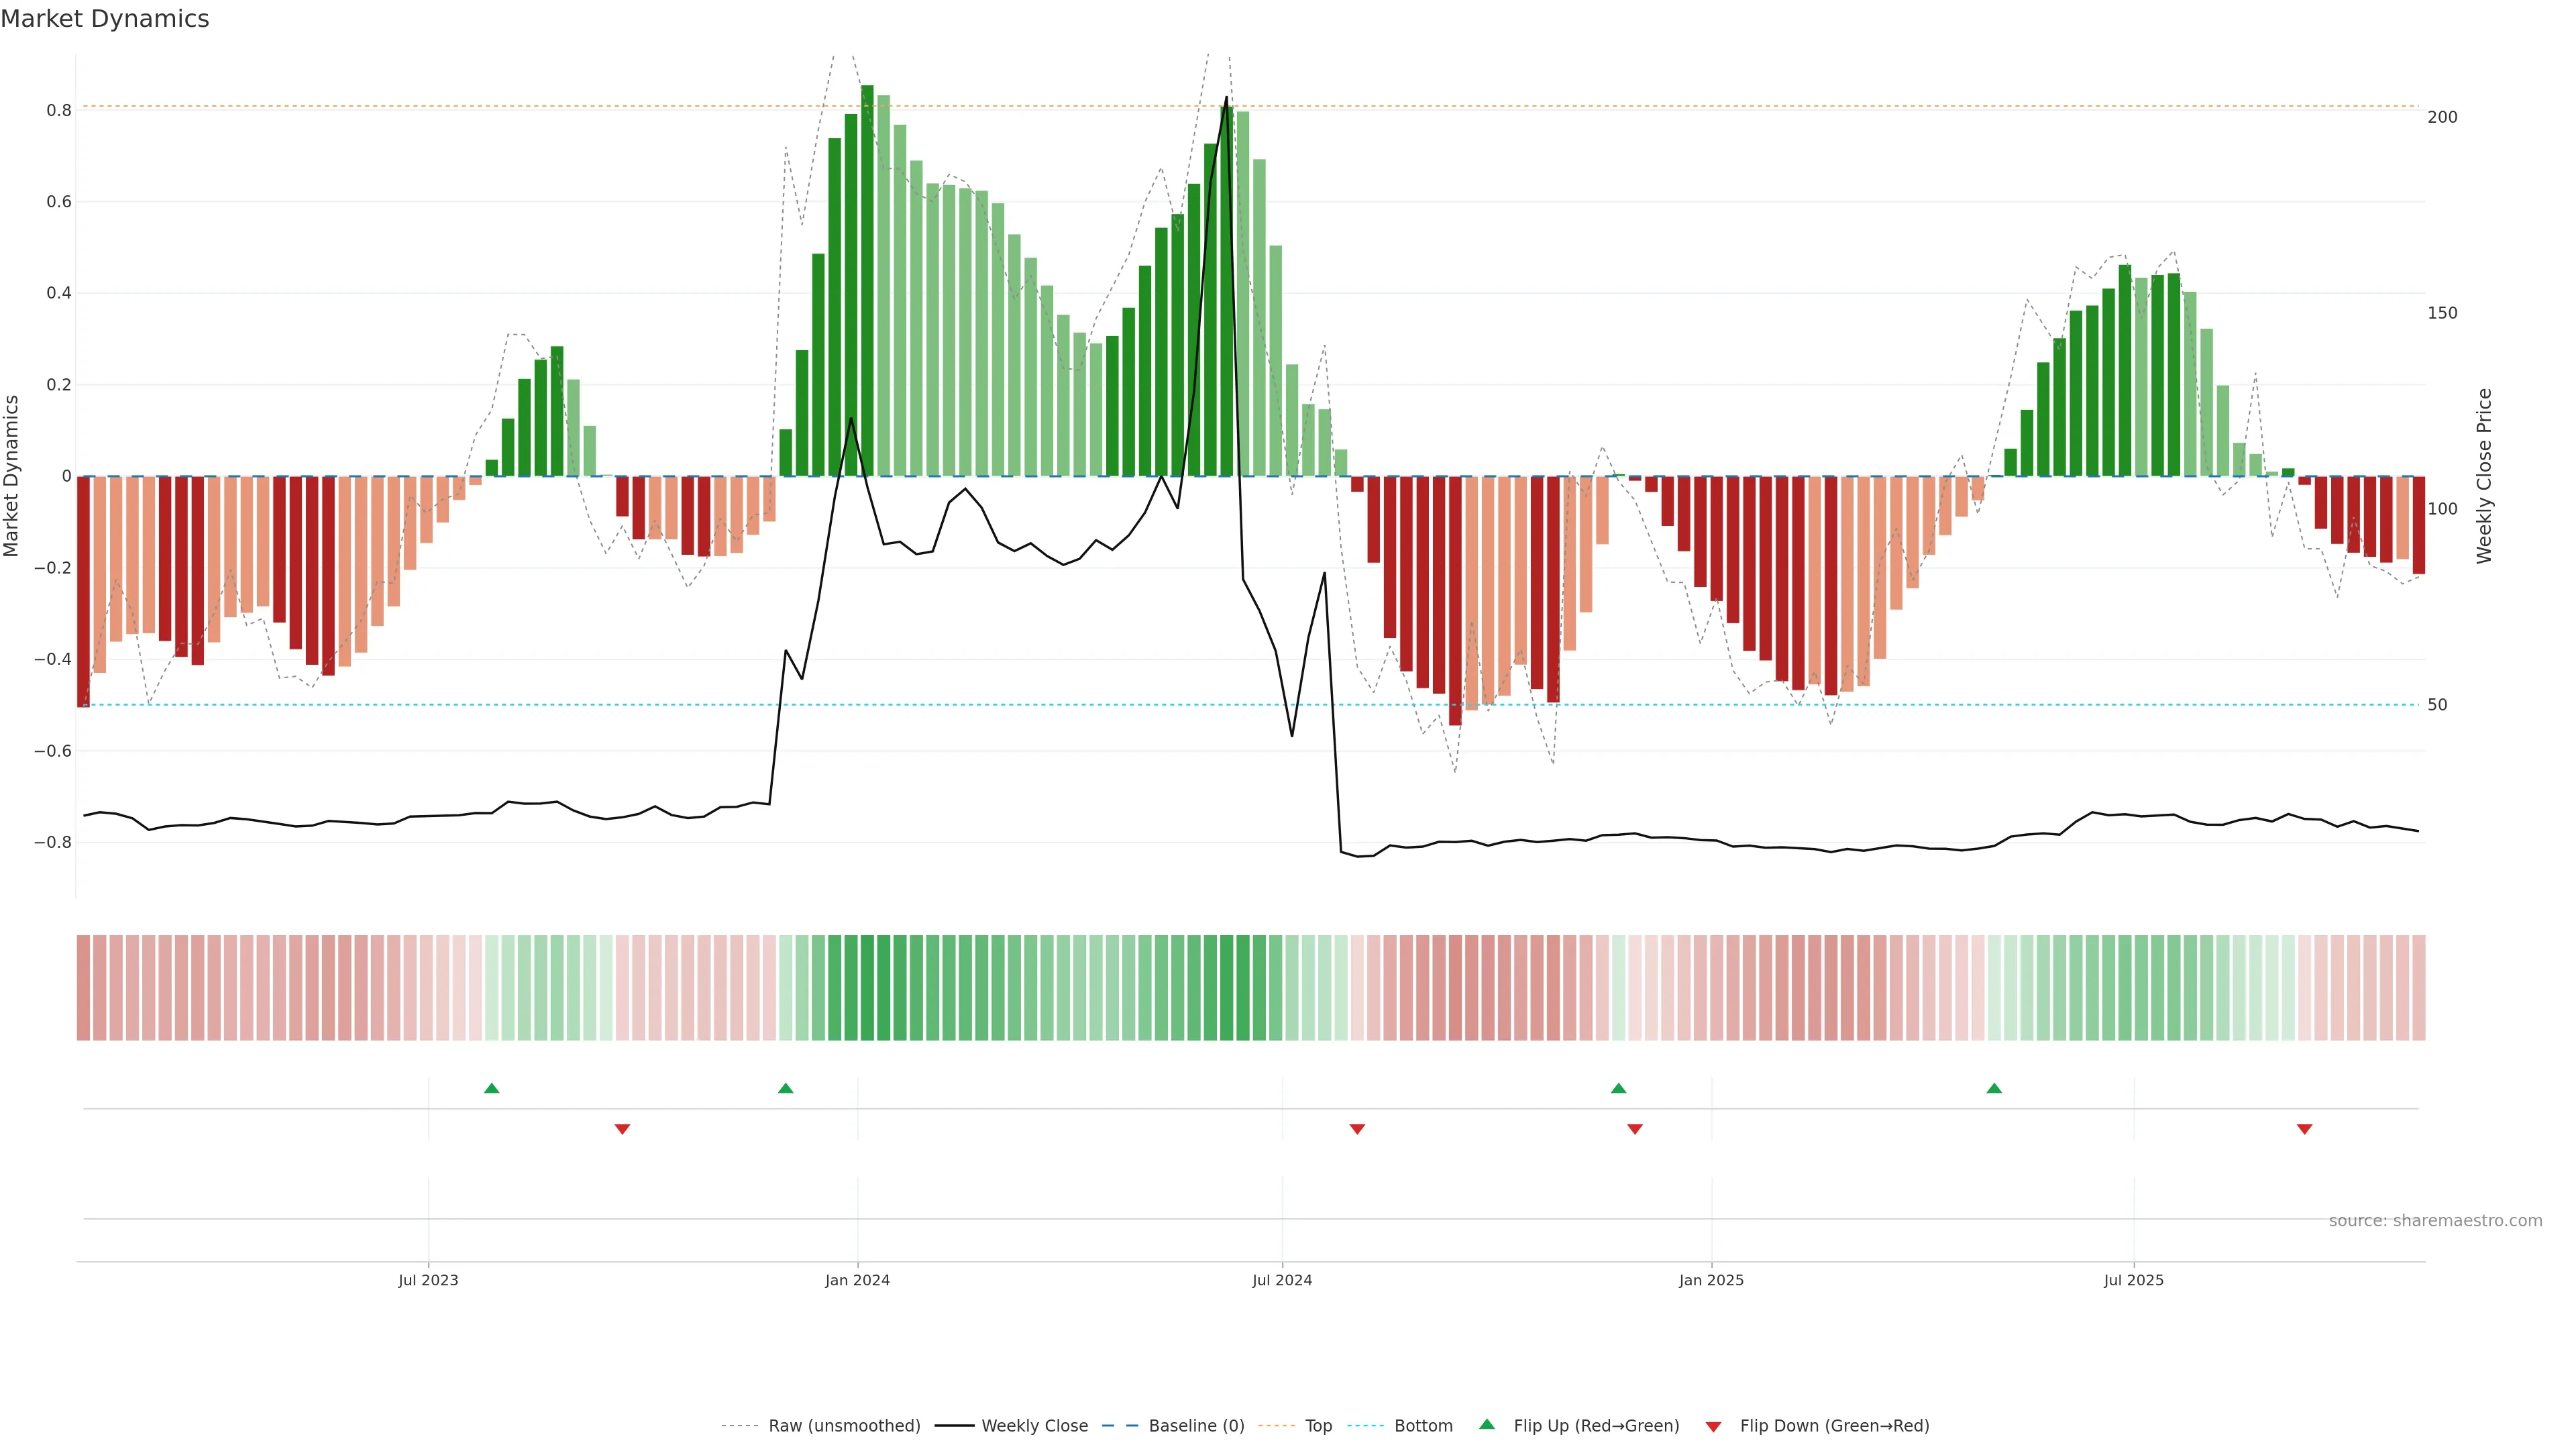Click the green flip-up marker before Jul 2025
The height and width of the screenshot is (1449, 2576).
point(1994,1088)
